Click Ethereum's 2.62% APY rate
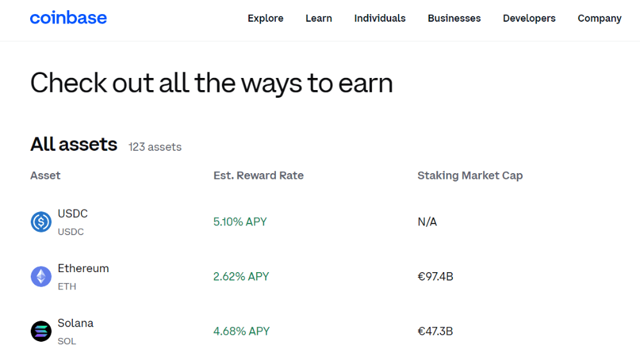The width and height of the screenshot is (640, 359). pos(241,277)
